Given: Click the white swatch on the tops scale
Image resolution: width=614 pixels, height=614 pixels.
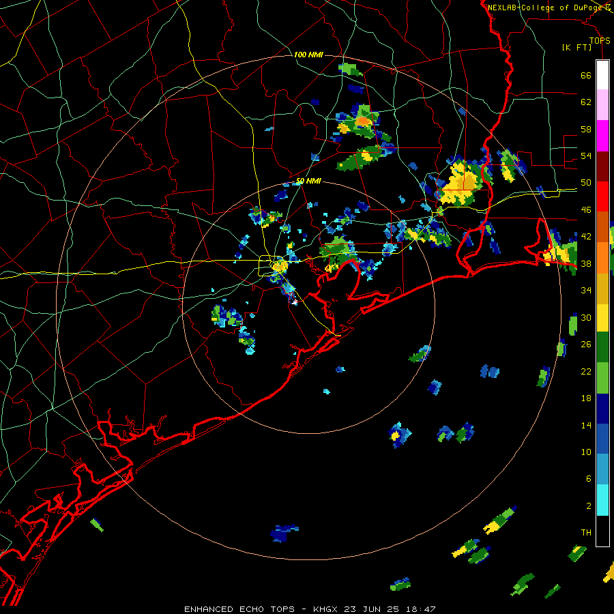Looking at the screenshot, I should click(x=602, y=75).
